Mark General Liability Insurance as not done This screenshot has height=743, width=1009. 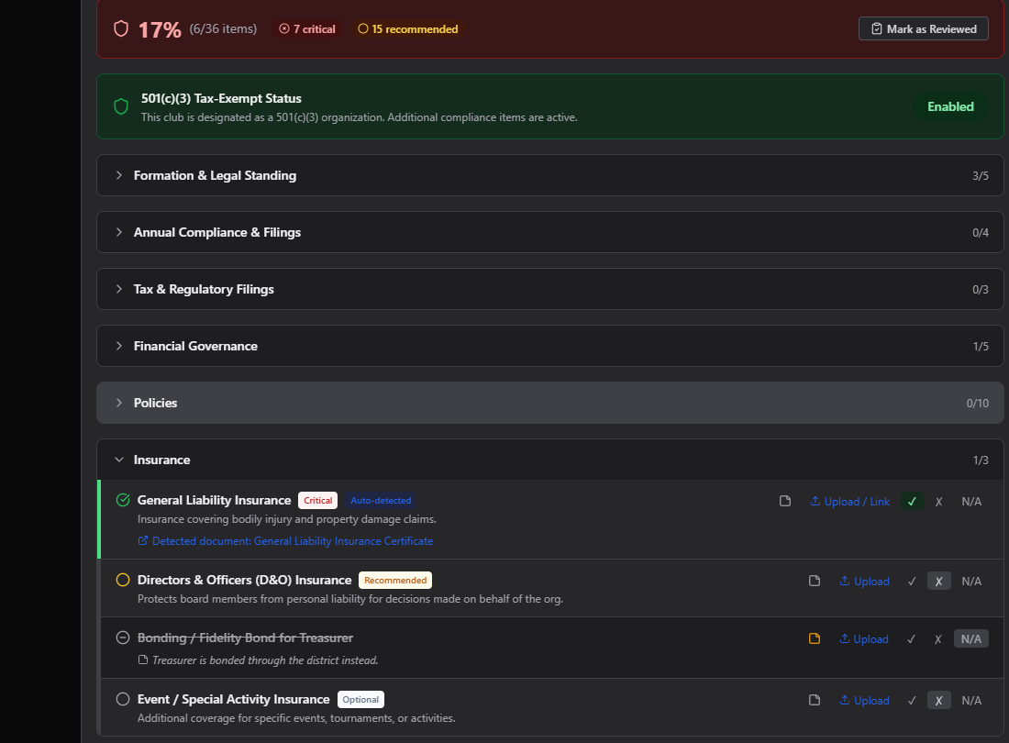pyautogui.click(x=939, y=501)
